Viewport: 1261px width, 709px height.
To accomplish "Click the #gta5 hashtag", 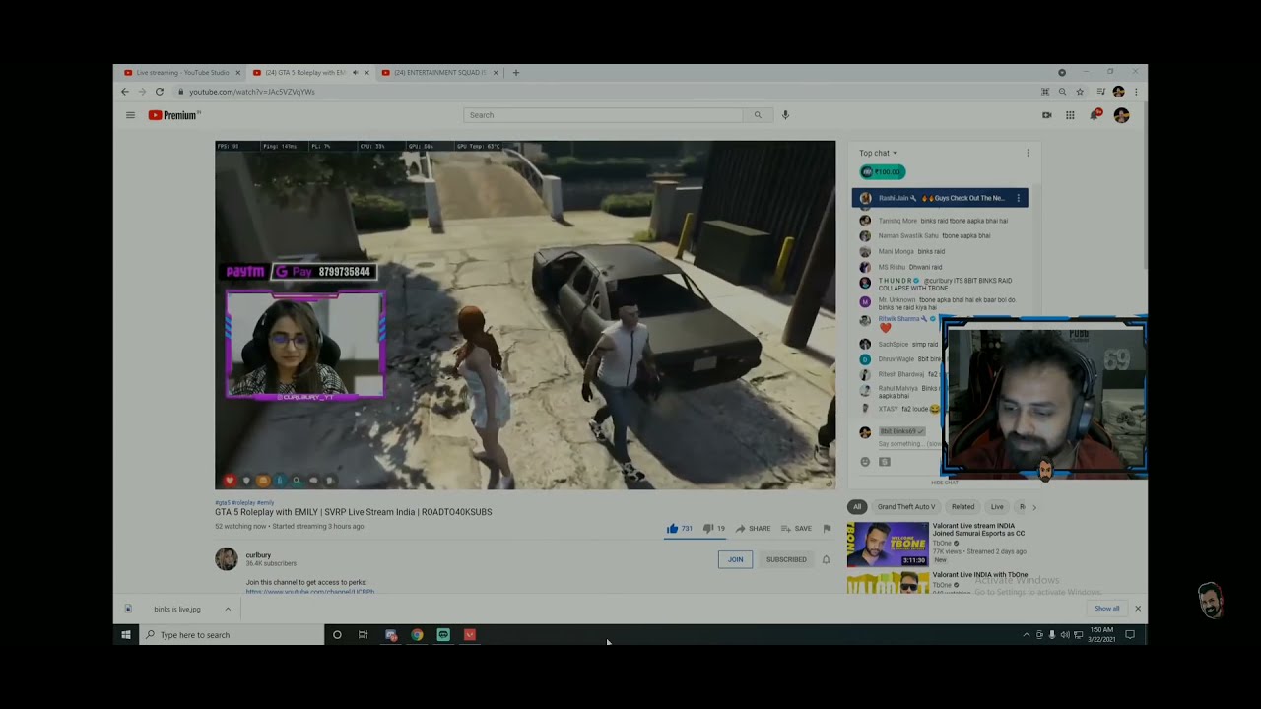I will pyautogui.click(x=223, y=503).
